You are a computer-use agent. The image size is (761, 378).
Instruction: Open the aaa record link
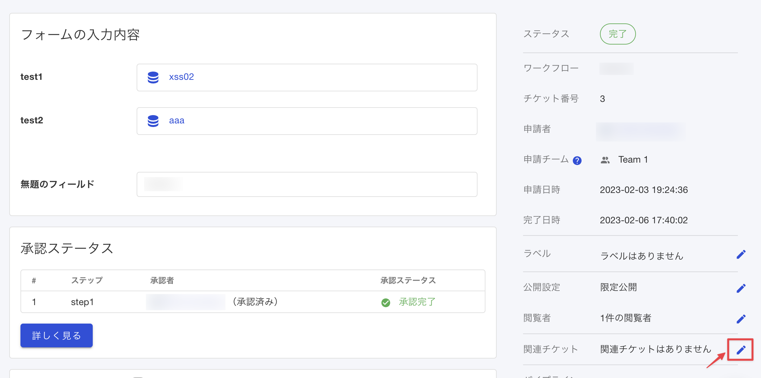(177, 120)
